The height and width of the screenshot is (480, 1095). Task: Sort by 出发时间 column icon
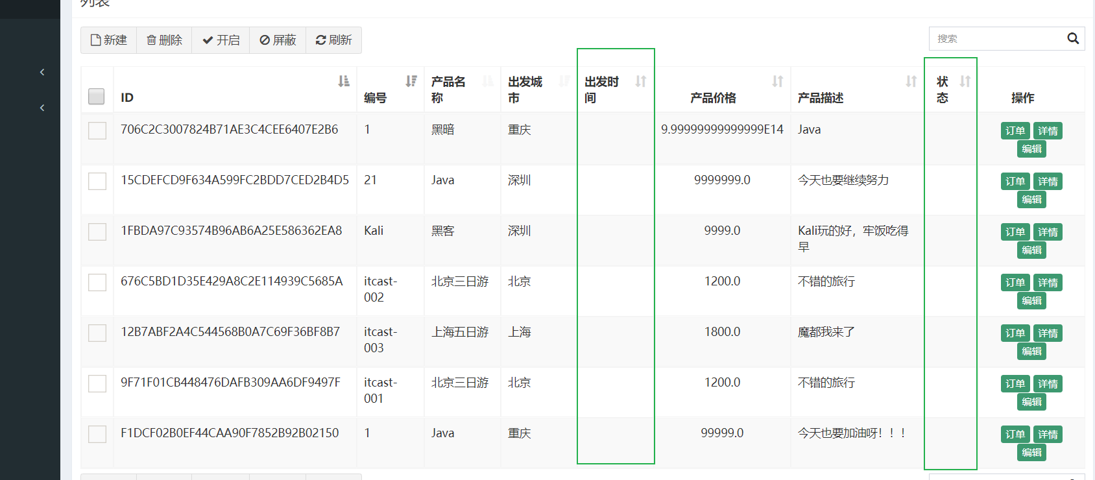click(x=641, y=81)
